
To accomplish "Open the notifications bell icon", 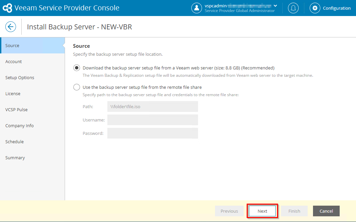I will tap(293, 8).
